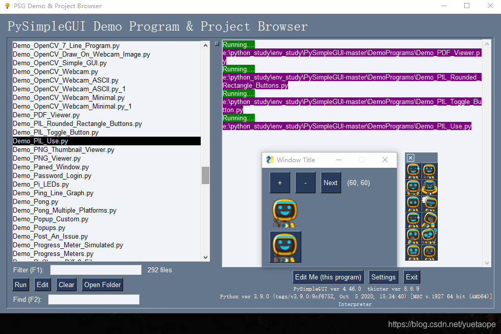Click the file list scrollbar up arrow
Screen dimensions: 501x334
[205, 45]
